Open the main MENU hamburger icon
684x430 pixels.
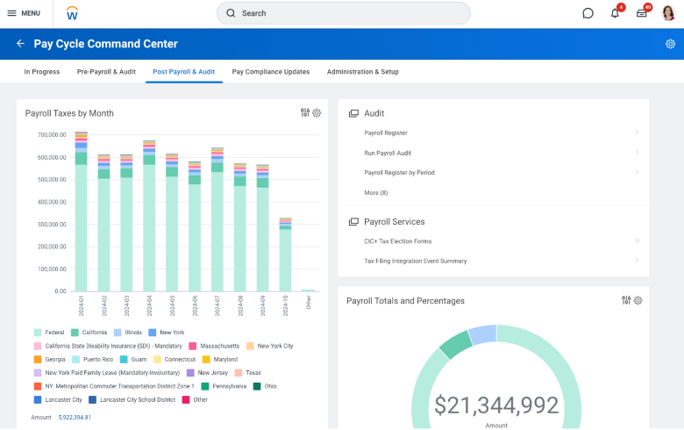11,13
